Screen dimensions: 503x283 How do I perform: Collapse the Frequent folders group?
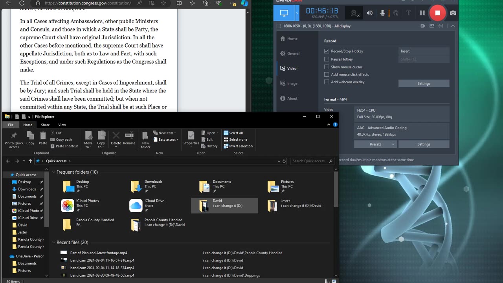coord(53,172)
